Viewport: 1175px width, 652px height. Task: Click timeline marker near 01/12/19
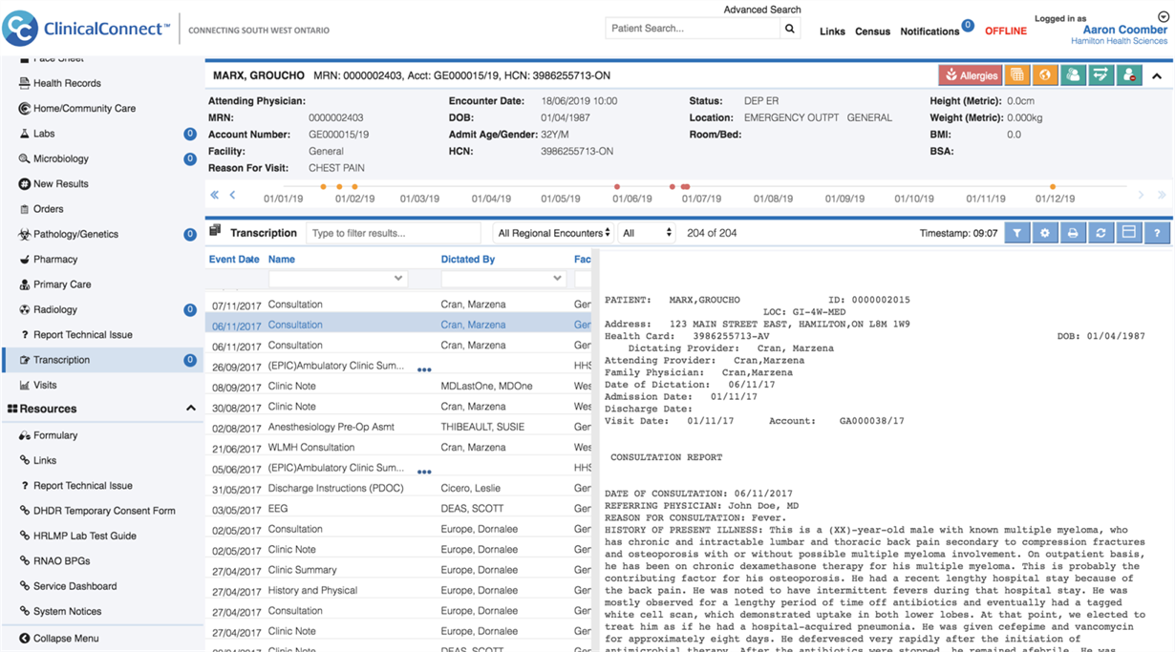1053,187
